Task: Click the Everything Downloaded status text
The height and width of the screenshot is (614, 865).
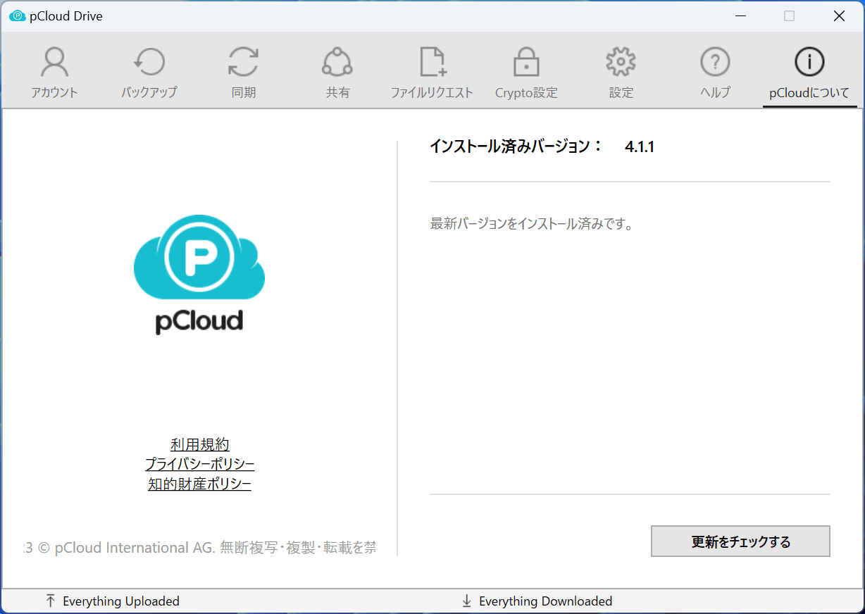Action: point(545,601)
